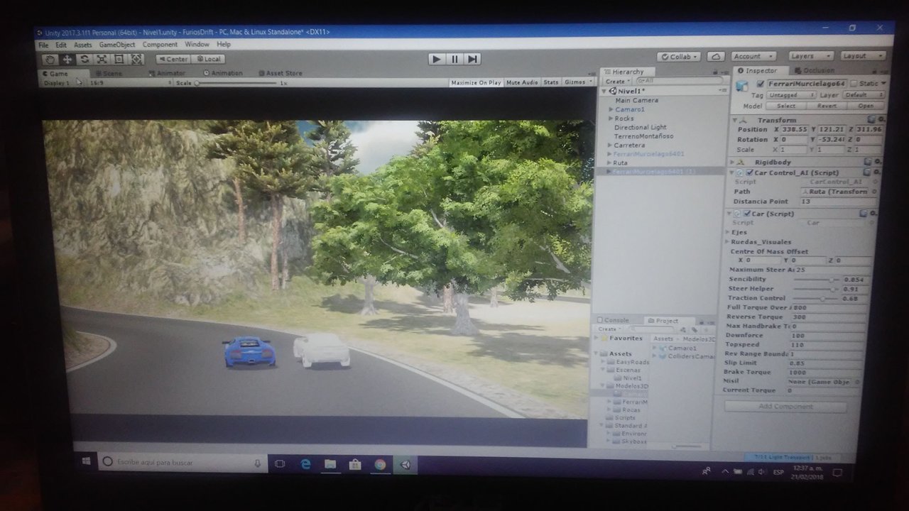Open the Layer dropdown in Inspector
Screen dimensions: 909x511
point(864,94)
